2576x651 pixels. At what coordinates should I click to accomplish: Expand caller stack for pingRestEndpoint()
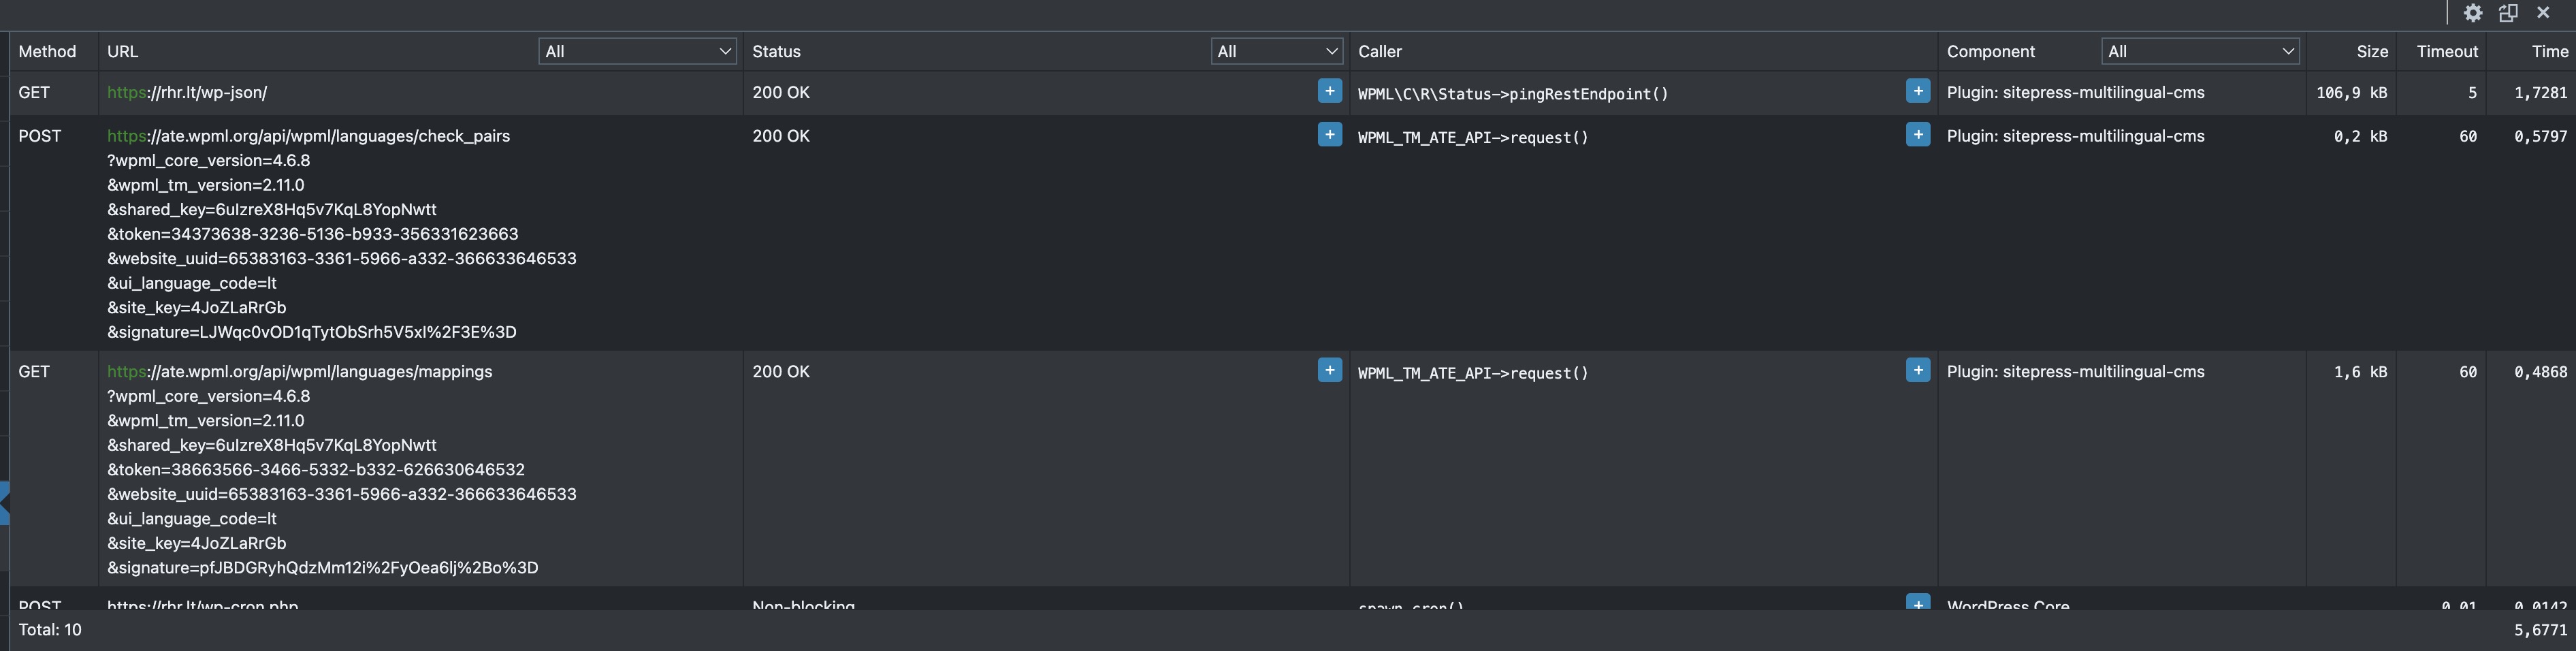click(1917, 91)
